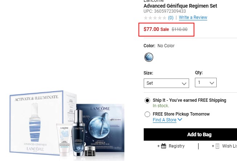237x161 pixels.
Task: Click the Wish List clipboard icon
Action: pos(217,146)
